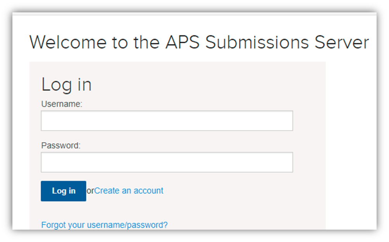Viewport: 389px width, 242px height.
Task: Focus the text box under Password
Action: 167,162
